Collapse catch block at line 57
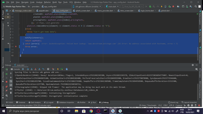 [x=8, y=44]
